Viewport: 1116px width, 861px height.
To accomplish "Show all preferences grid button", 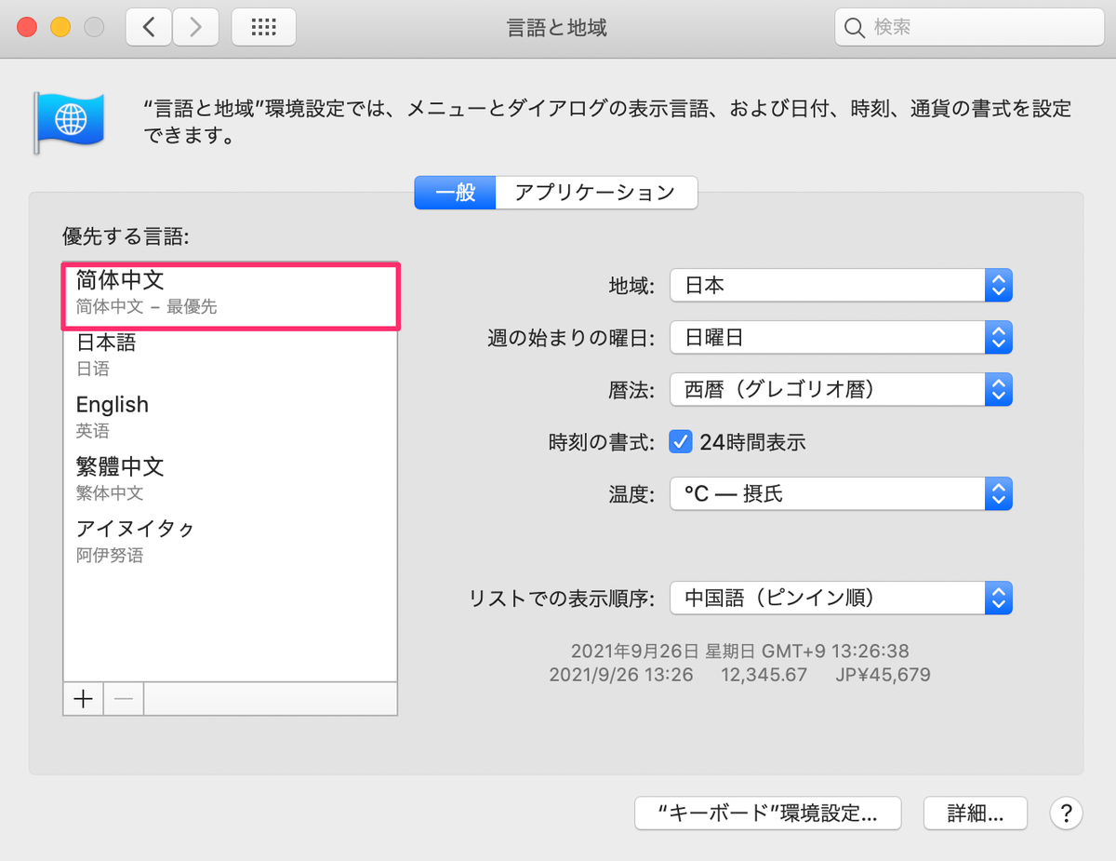I will (264, 28).
